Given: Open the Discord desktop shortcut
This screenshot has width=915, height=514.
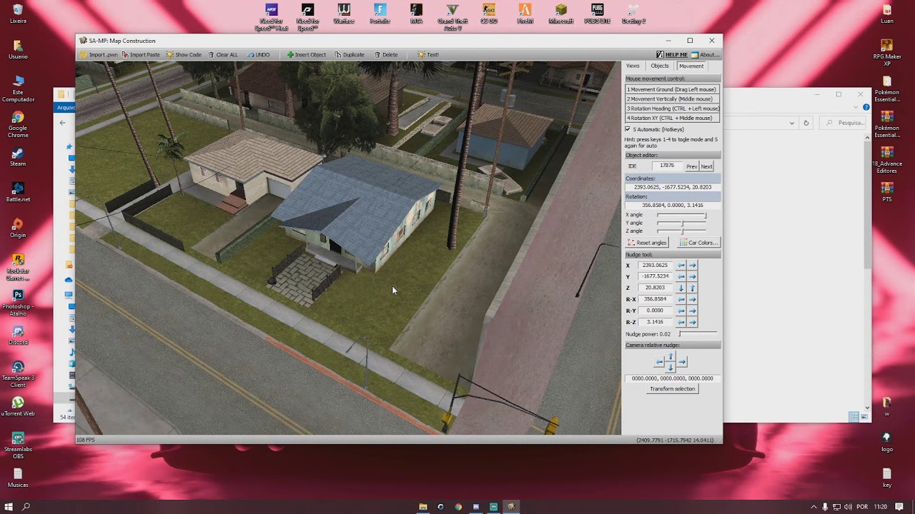Looking at the screenshot, I should point(18,336).
